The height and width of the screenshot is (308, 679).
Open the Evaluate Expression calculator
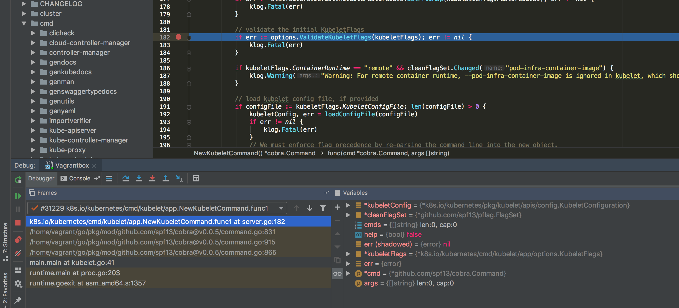tap(196, 178)
